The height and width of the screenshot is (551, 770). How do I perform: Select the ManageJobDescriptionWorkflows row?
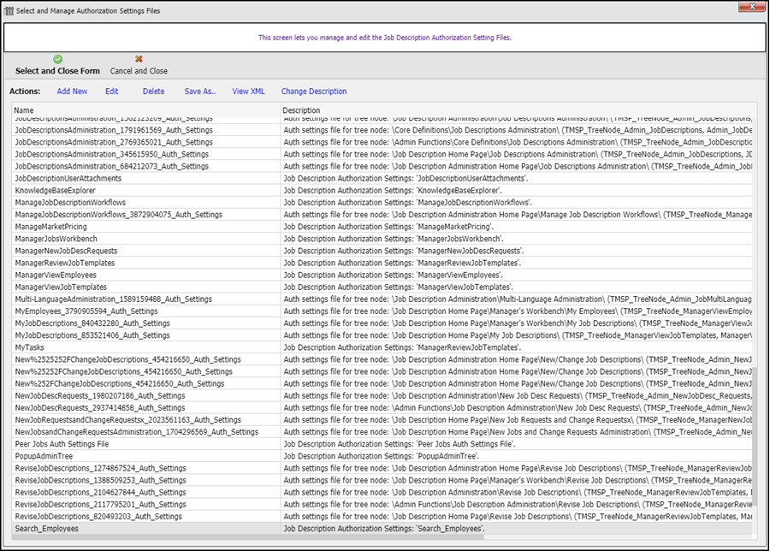pos(382,202)
